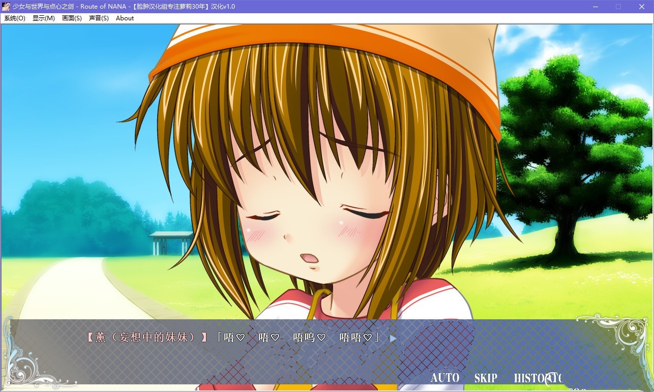Open the About menu

(125, 18)
